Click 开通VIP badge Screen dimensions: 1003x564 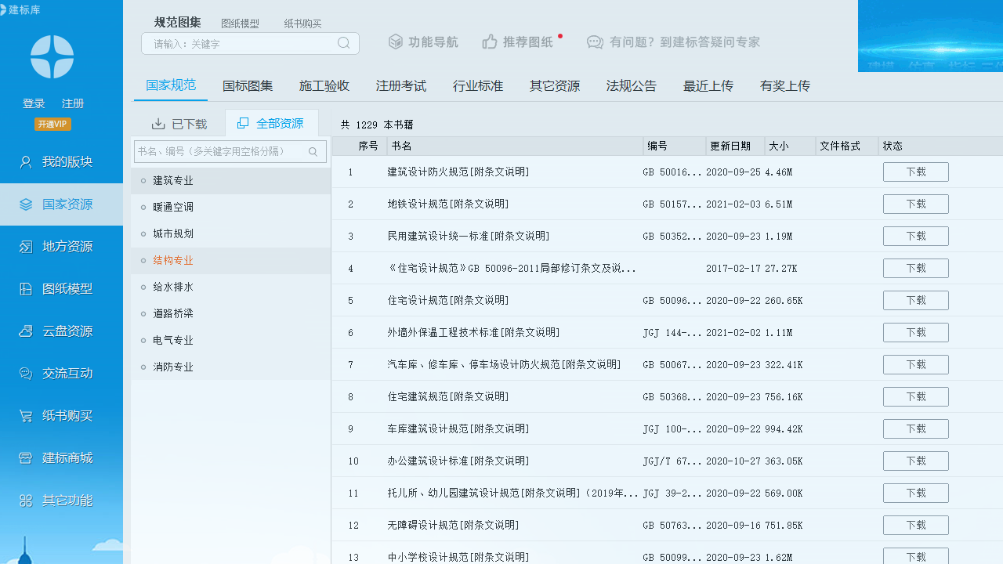click(53, 124)
